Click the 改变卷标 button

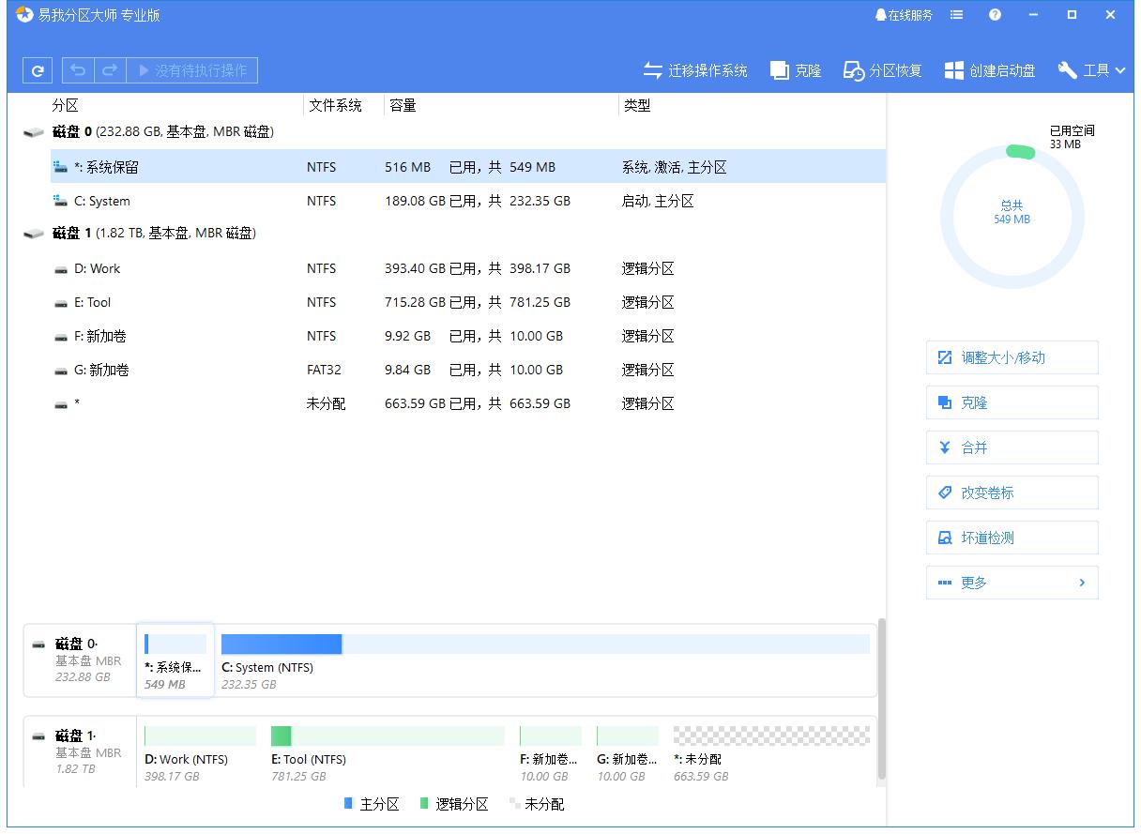pyautogui.click(x=1012, y=493)
